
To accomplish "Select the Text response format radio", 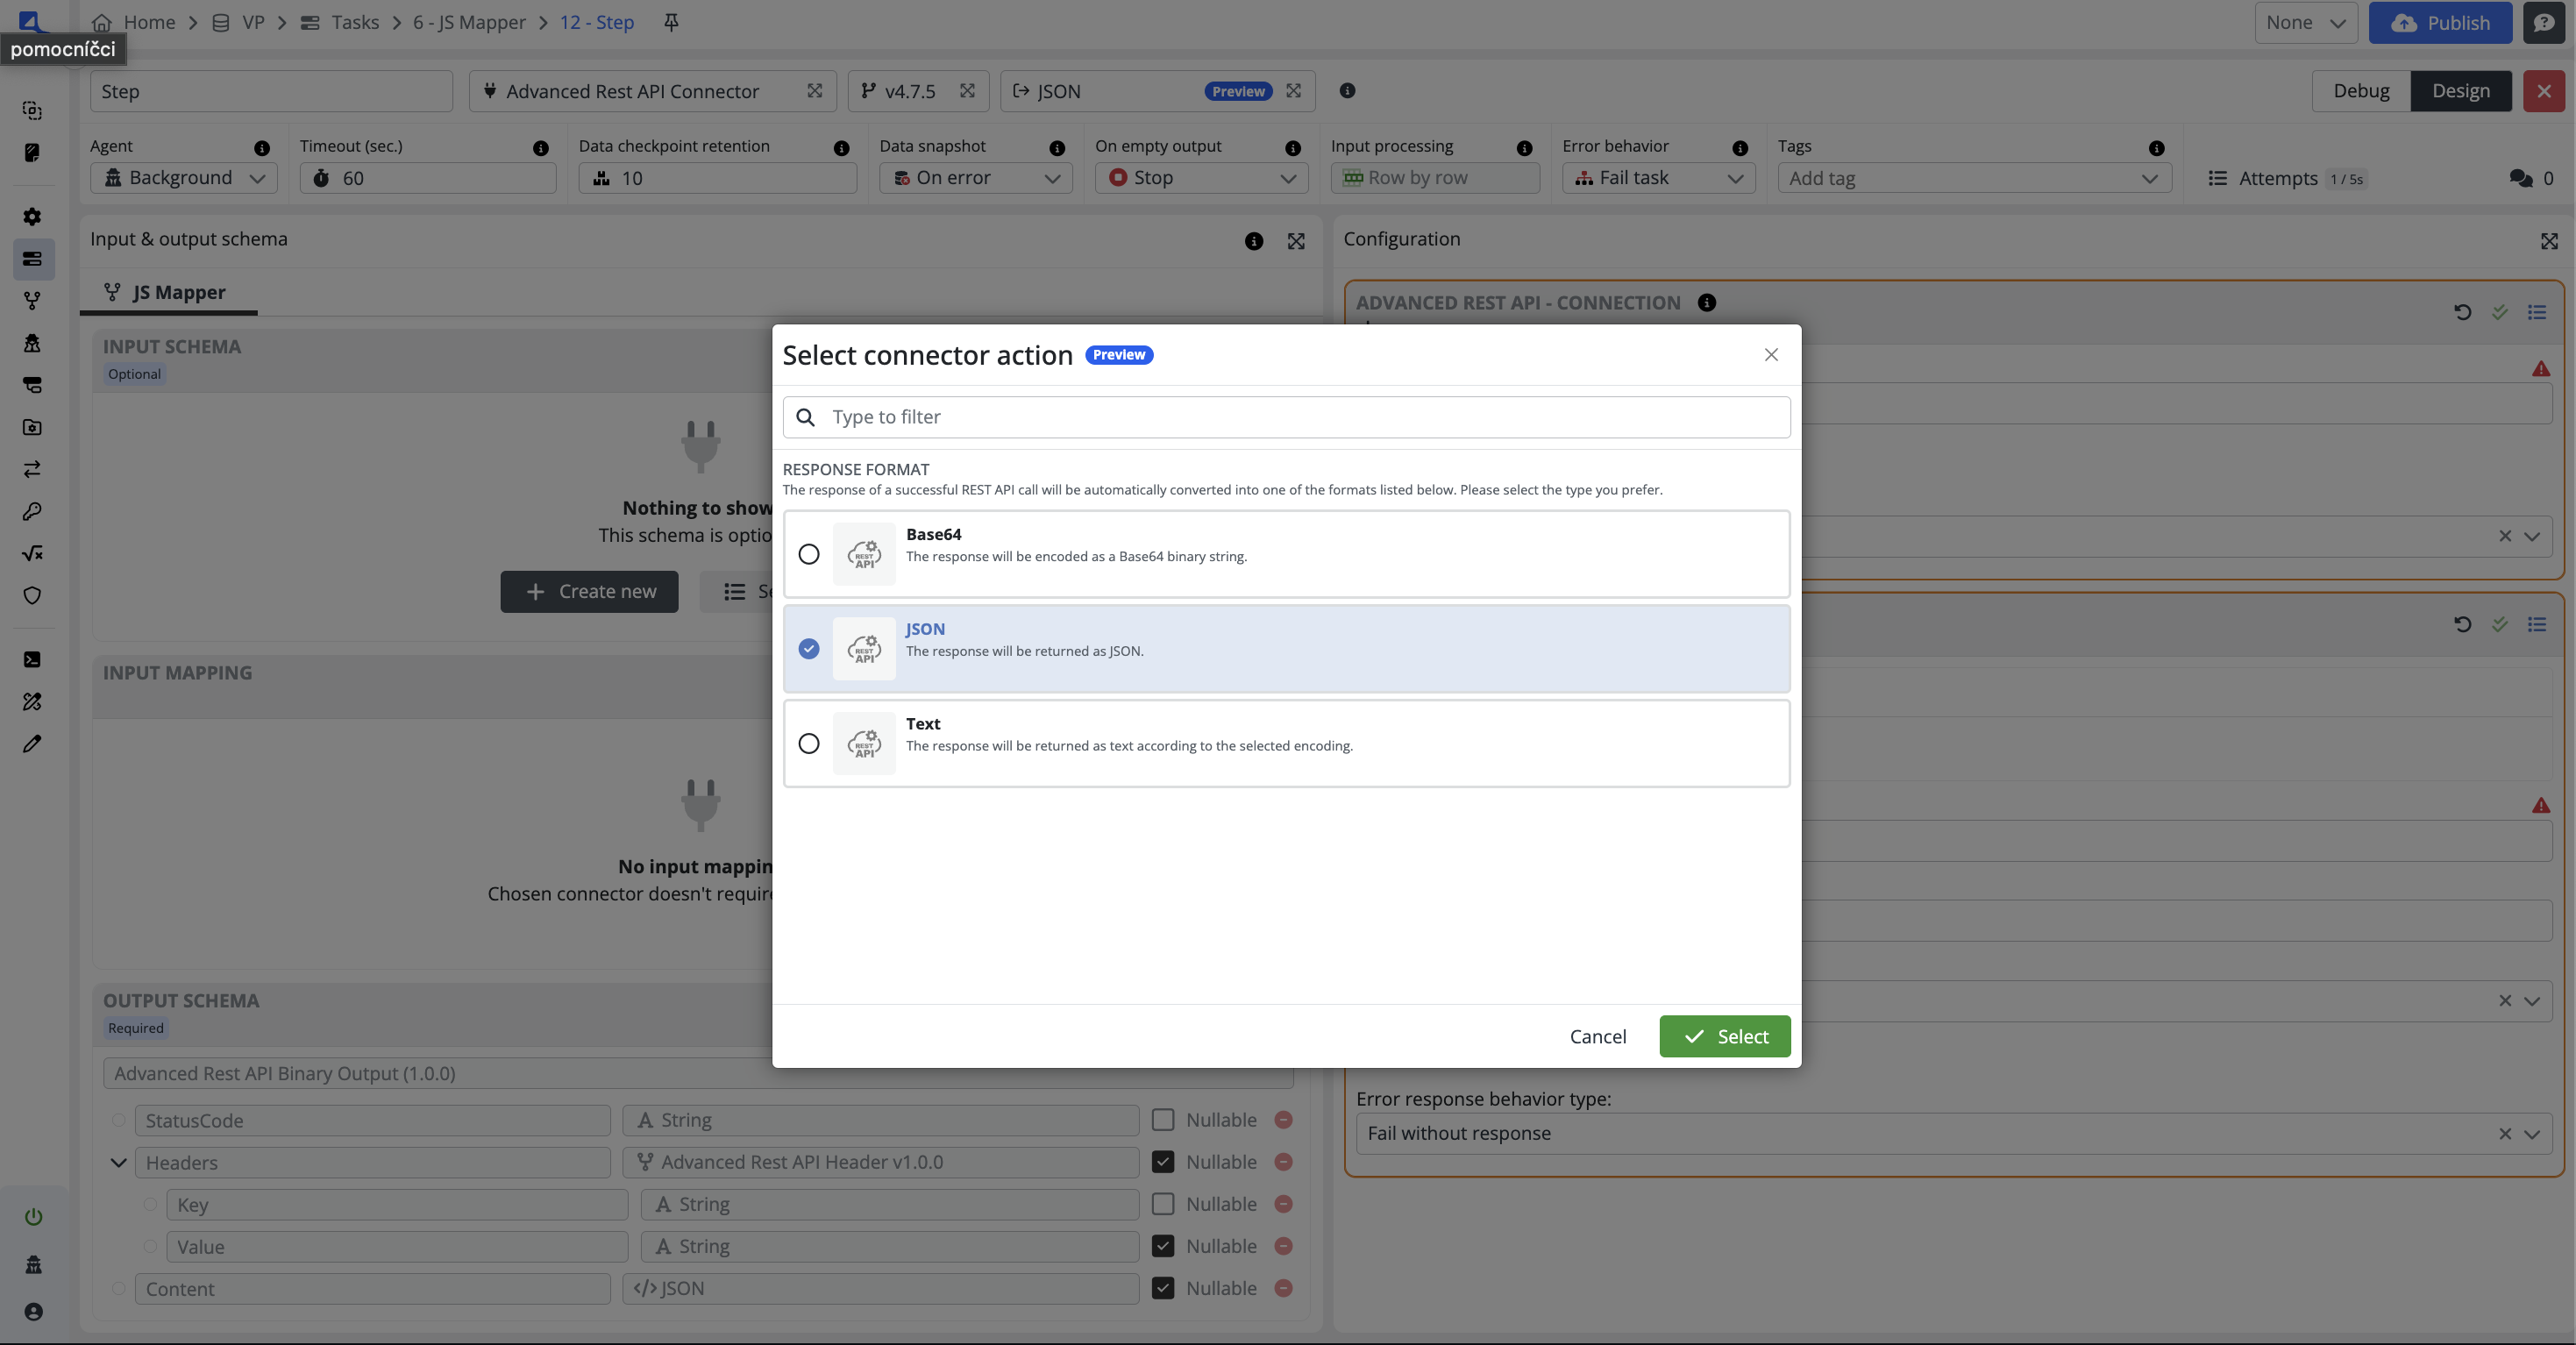I will tap(809, 743).
